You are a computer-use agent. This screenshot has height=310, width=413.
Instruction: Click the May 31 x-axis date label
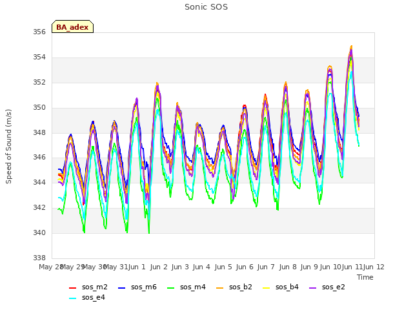click(116, 267)
